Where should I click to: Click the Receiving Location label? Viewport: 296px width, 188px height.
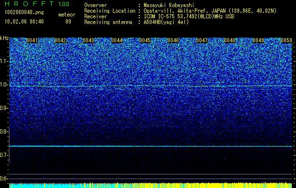(x=110, y=11)
